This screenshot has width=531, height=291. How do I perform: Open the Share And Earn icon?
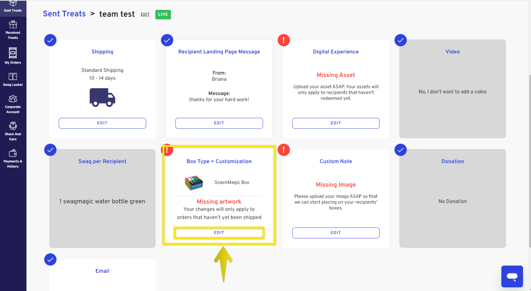click(x=13, y=126)
